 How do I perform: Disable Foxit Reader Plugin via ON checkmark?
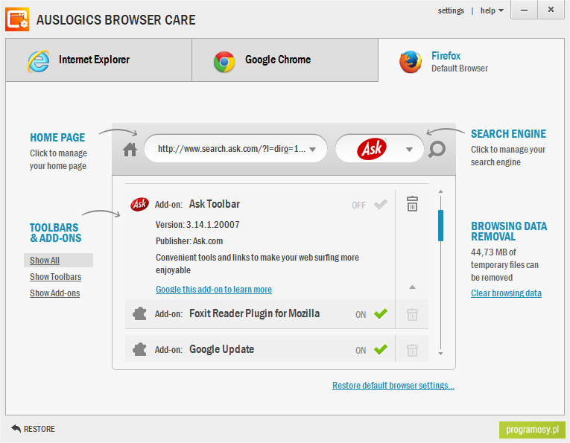[x=381, y=313]
